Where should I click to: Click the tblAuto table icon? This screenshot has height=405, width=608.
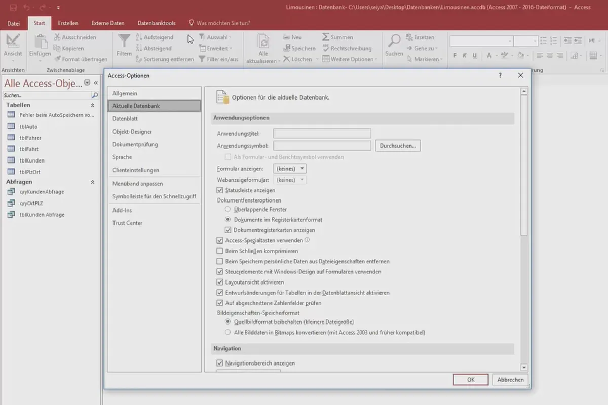11,126
